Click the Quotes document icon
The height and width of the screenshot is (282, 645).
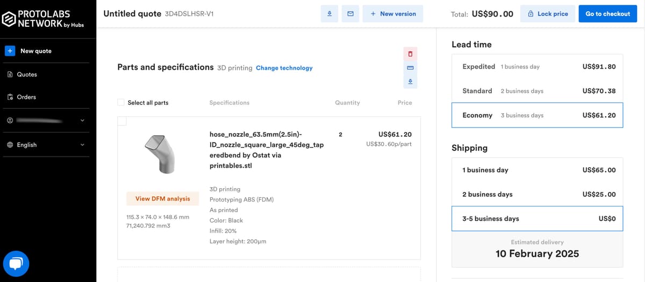click(x=10, y=75)
